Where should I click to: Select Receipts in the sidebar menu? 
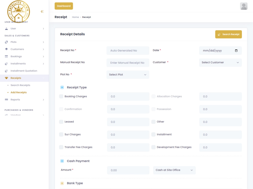24,78
